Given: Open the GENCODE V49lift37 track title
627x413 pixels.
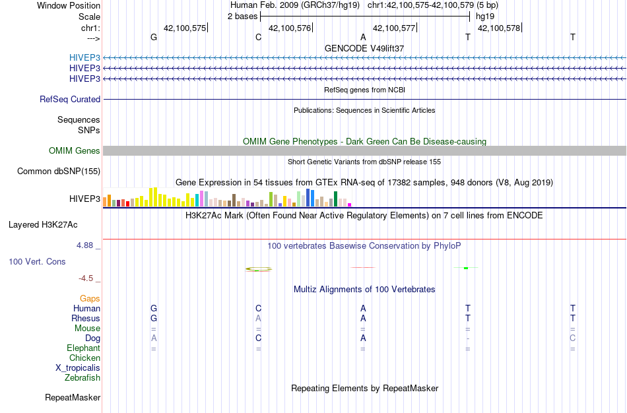Looking at the screenshot, I should [364, 48].
